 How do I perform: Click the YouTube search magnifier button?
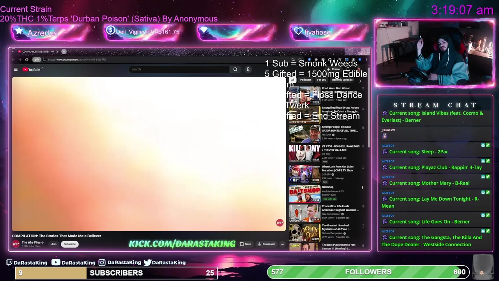pyautogui.click(x=235, y=69)
